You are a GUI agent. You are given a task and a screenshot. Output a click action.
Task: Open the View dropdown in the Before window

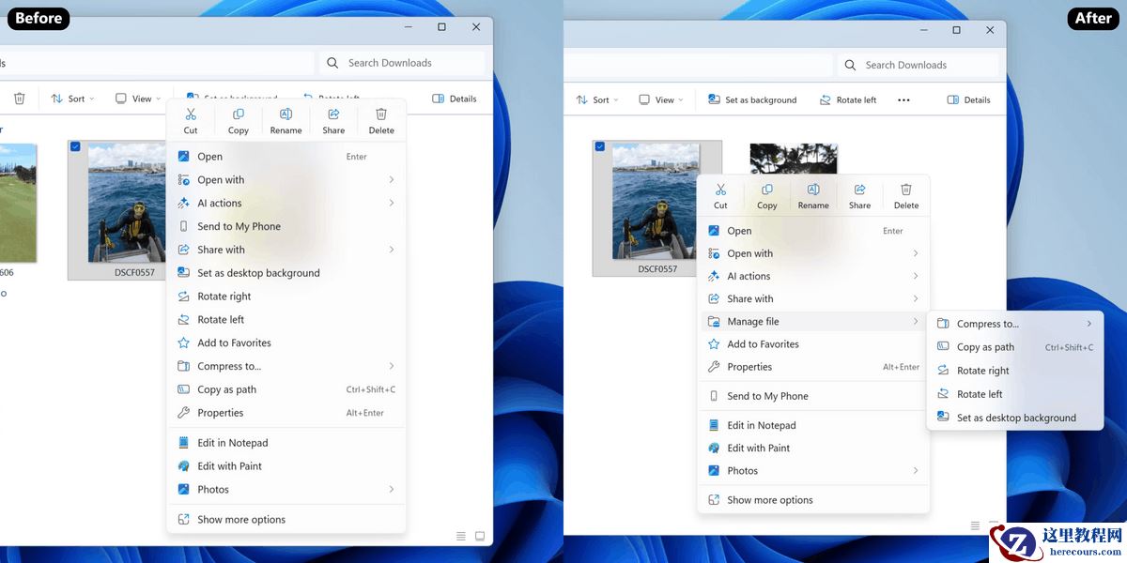(137, 99)
